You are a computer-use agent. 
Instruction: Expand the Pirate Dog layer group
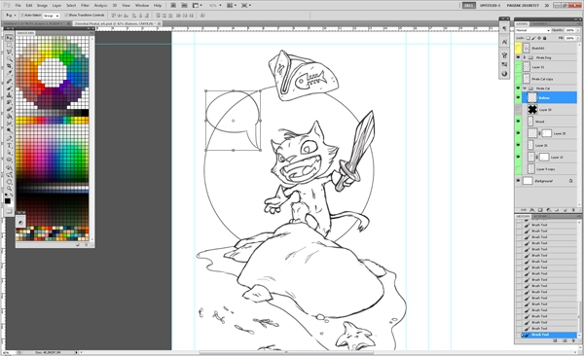(525, 57)
